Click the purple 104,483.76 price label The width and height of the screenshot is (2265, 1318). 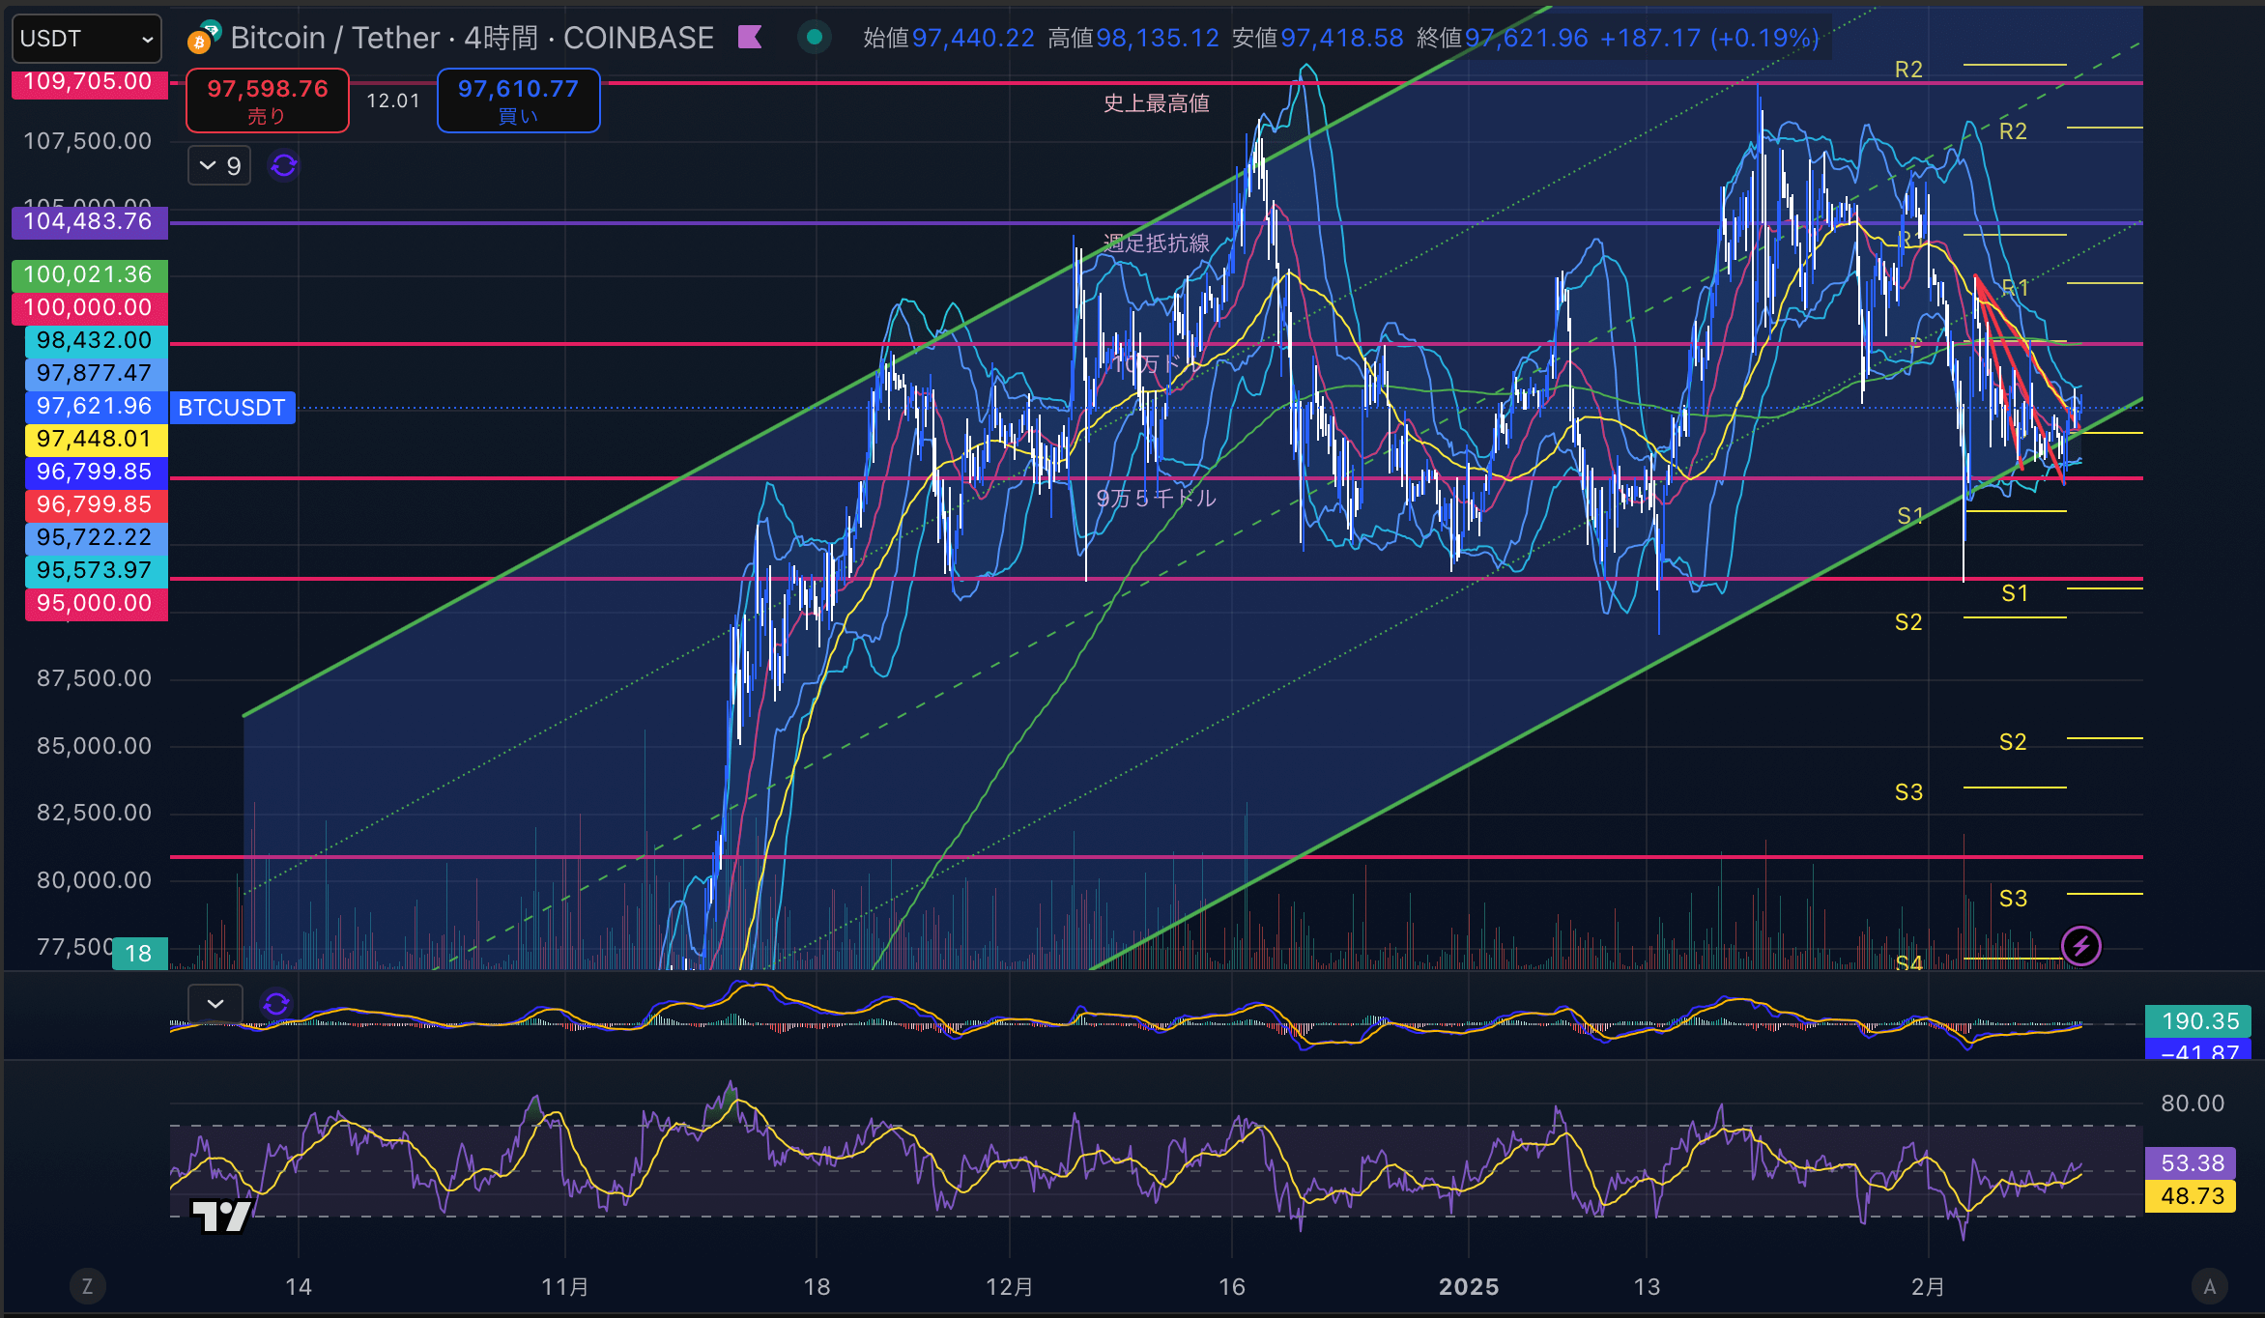click(89, 221)
